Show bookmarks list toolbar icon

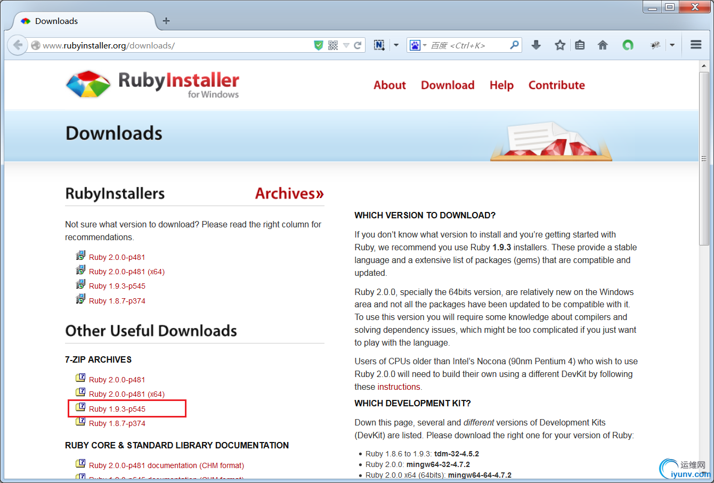[x=580, y=45]
